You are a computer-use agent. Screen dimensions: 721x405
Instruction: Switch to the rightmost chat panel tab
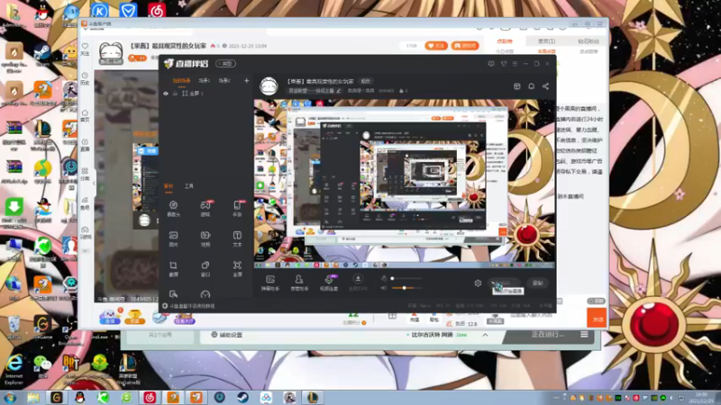tap(589, 41)
